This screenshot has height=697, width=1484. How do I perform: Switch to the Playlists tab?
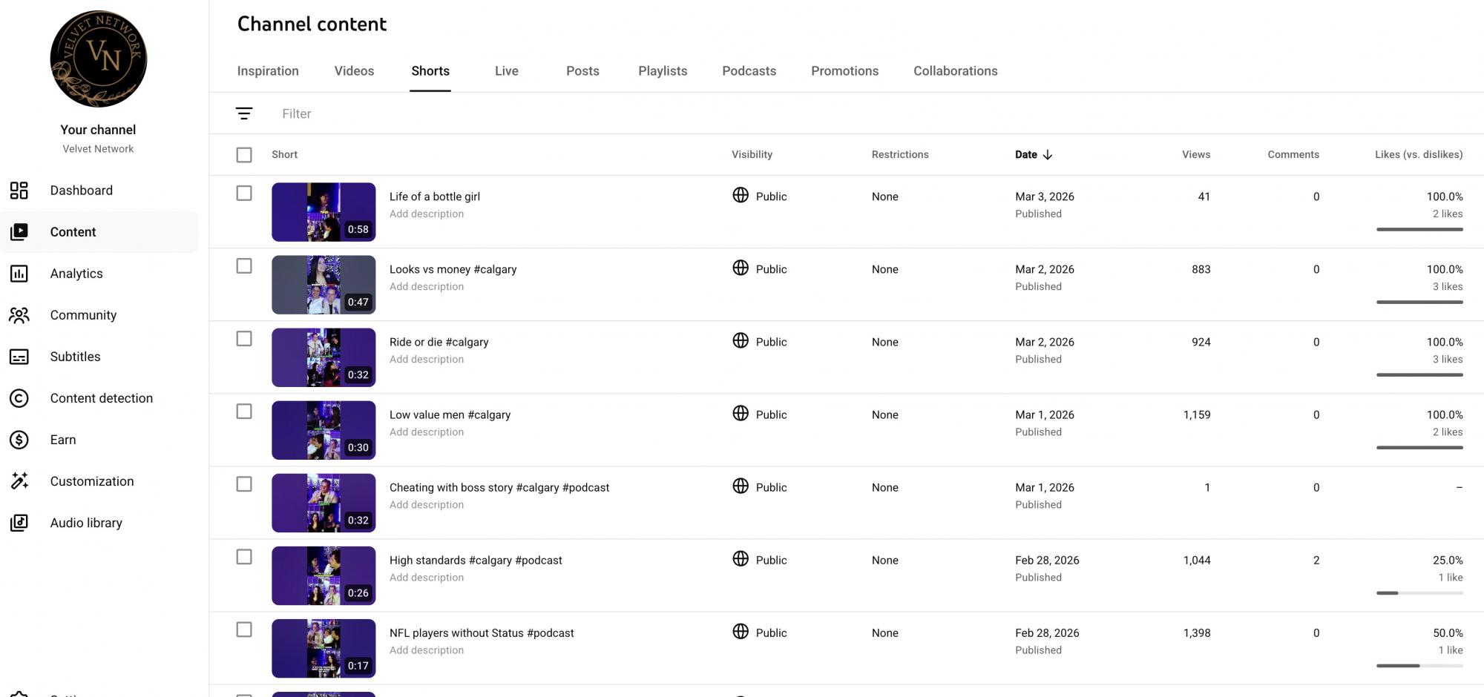pyautogui.click(x=663, y=71)
